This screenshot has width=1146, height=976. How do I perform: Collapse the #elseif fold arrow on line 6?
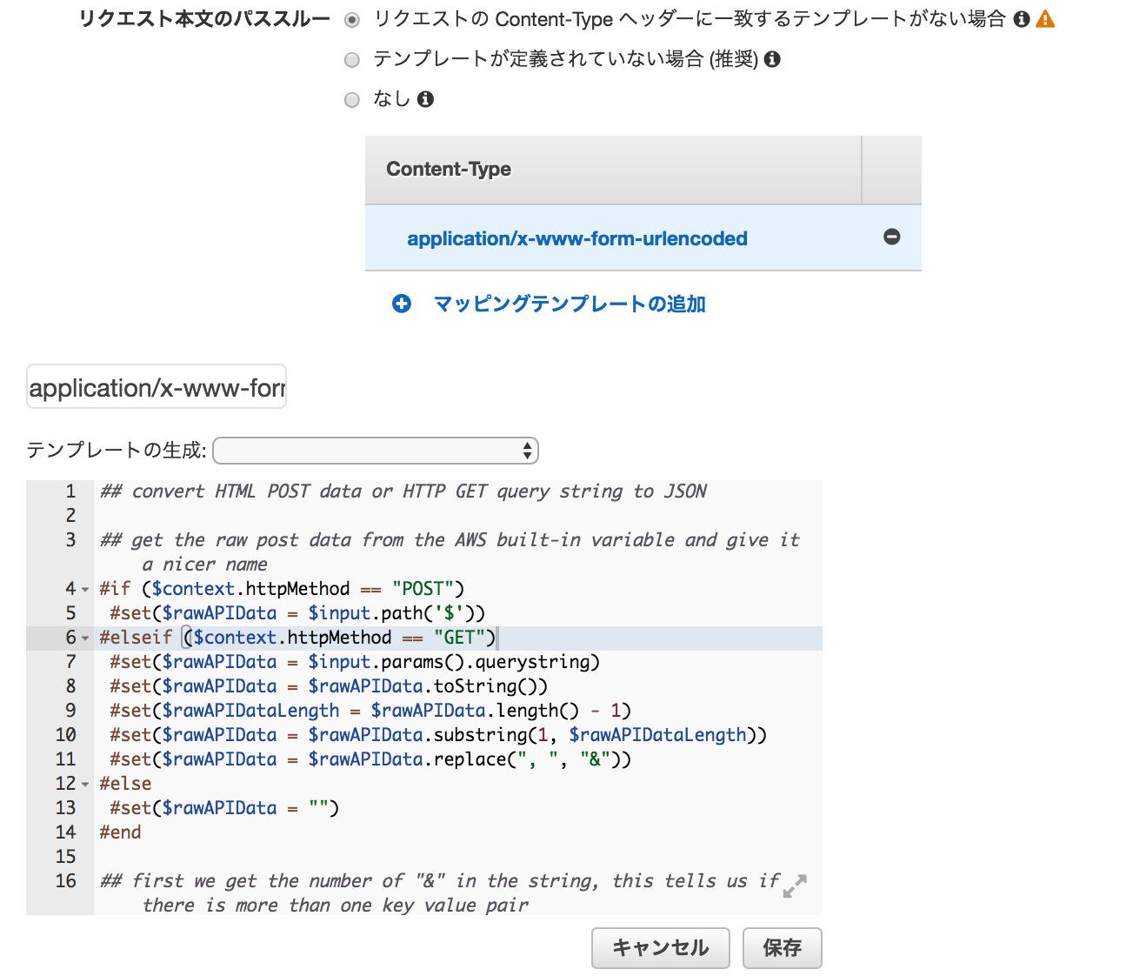[83, 637]
